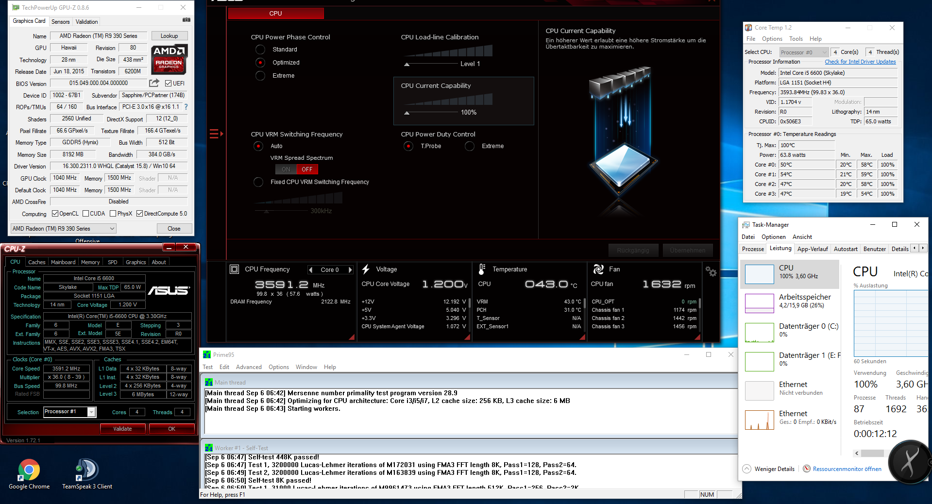Click the red side menu arrow icon

tap(216, 134)
